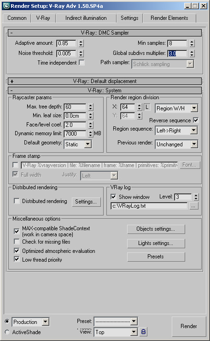Toggle the Full width checkbox
The height and width of the screenshot is (341, 210).
pyautogui.click(x=15, y=174)
